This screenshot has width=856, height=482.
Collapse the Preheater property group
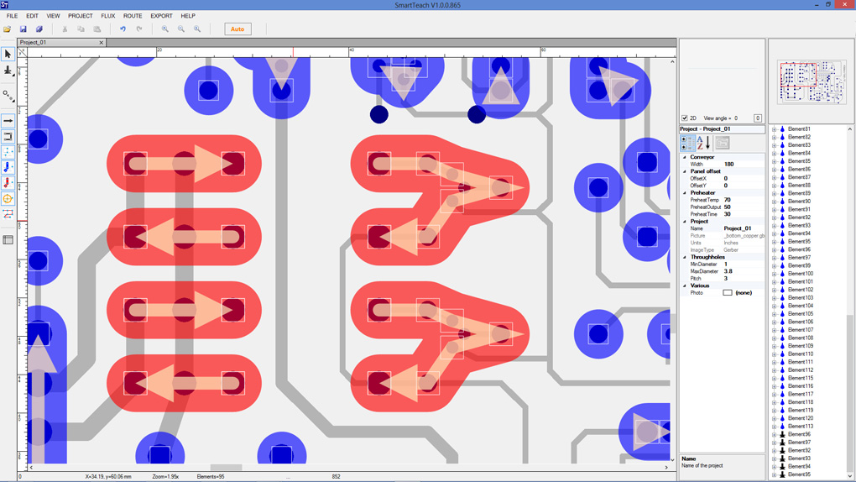tap(685, 193)
